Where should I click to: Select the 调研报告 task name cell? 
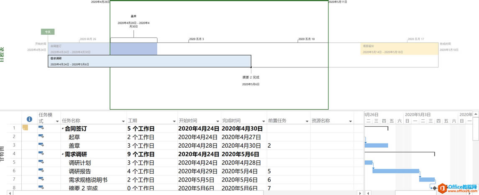[93, 171]
